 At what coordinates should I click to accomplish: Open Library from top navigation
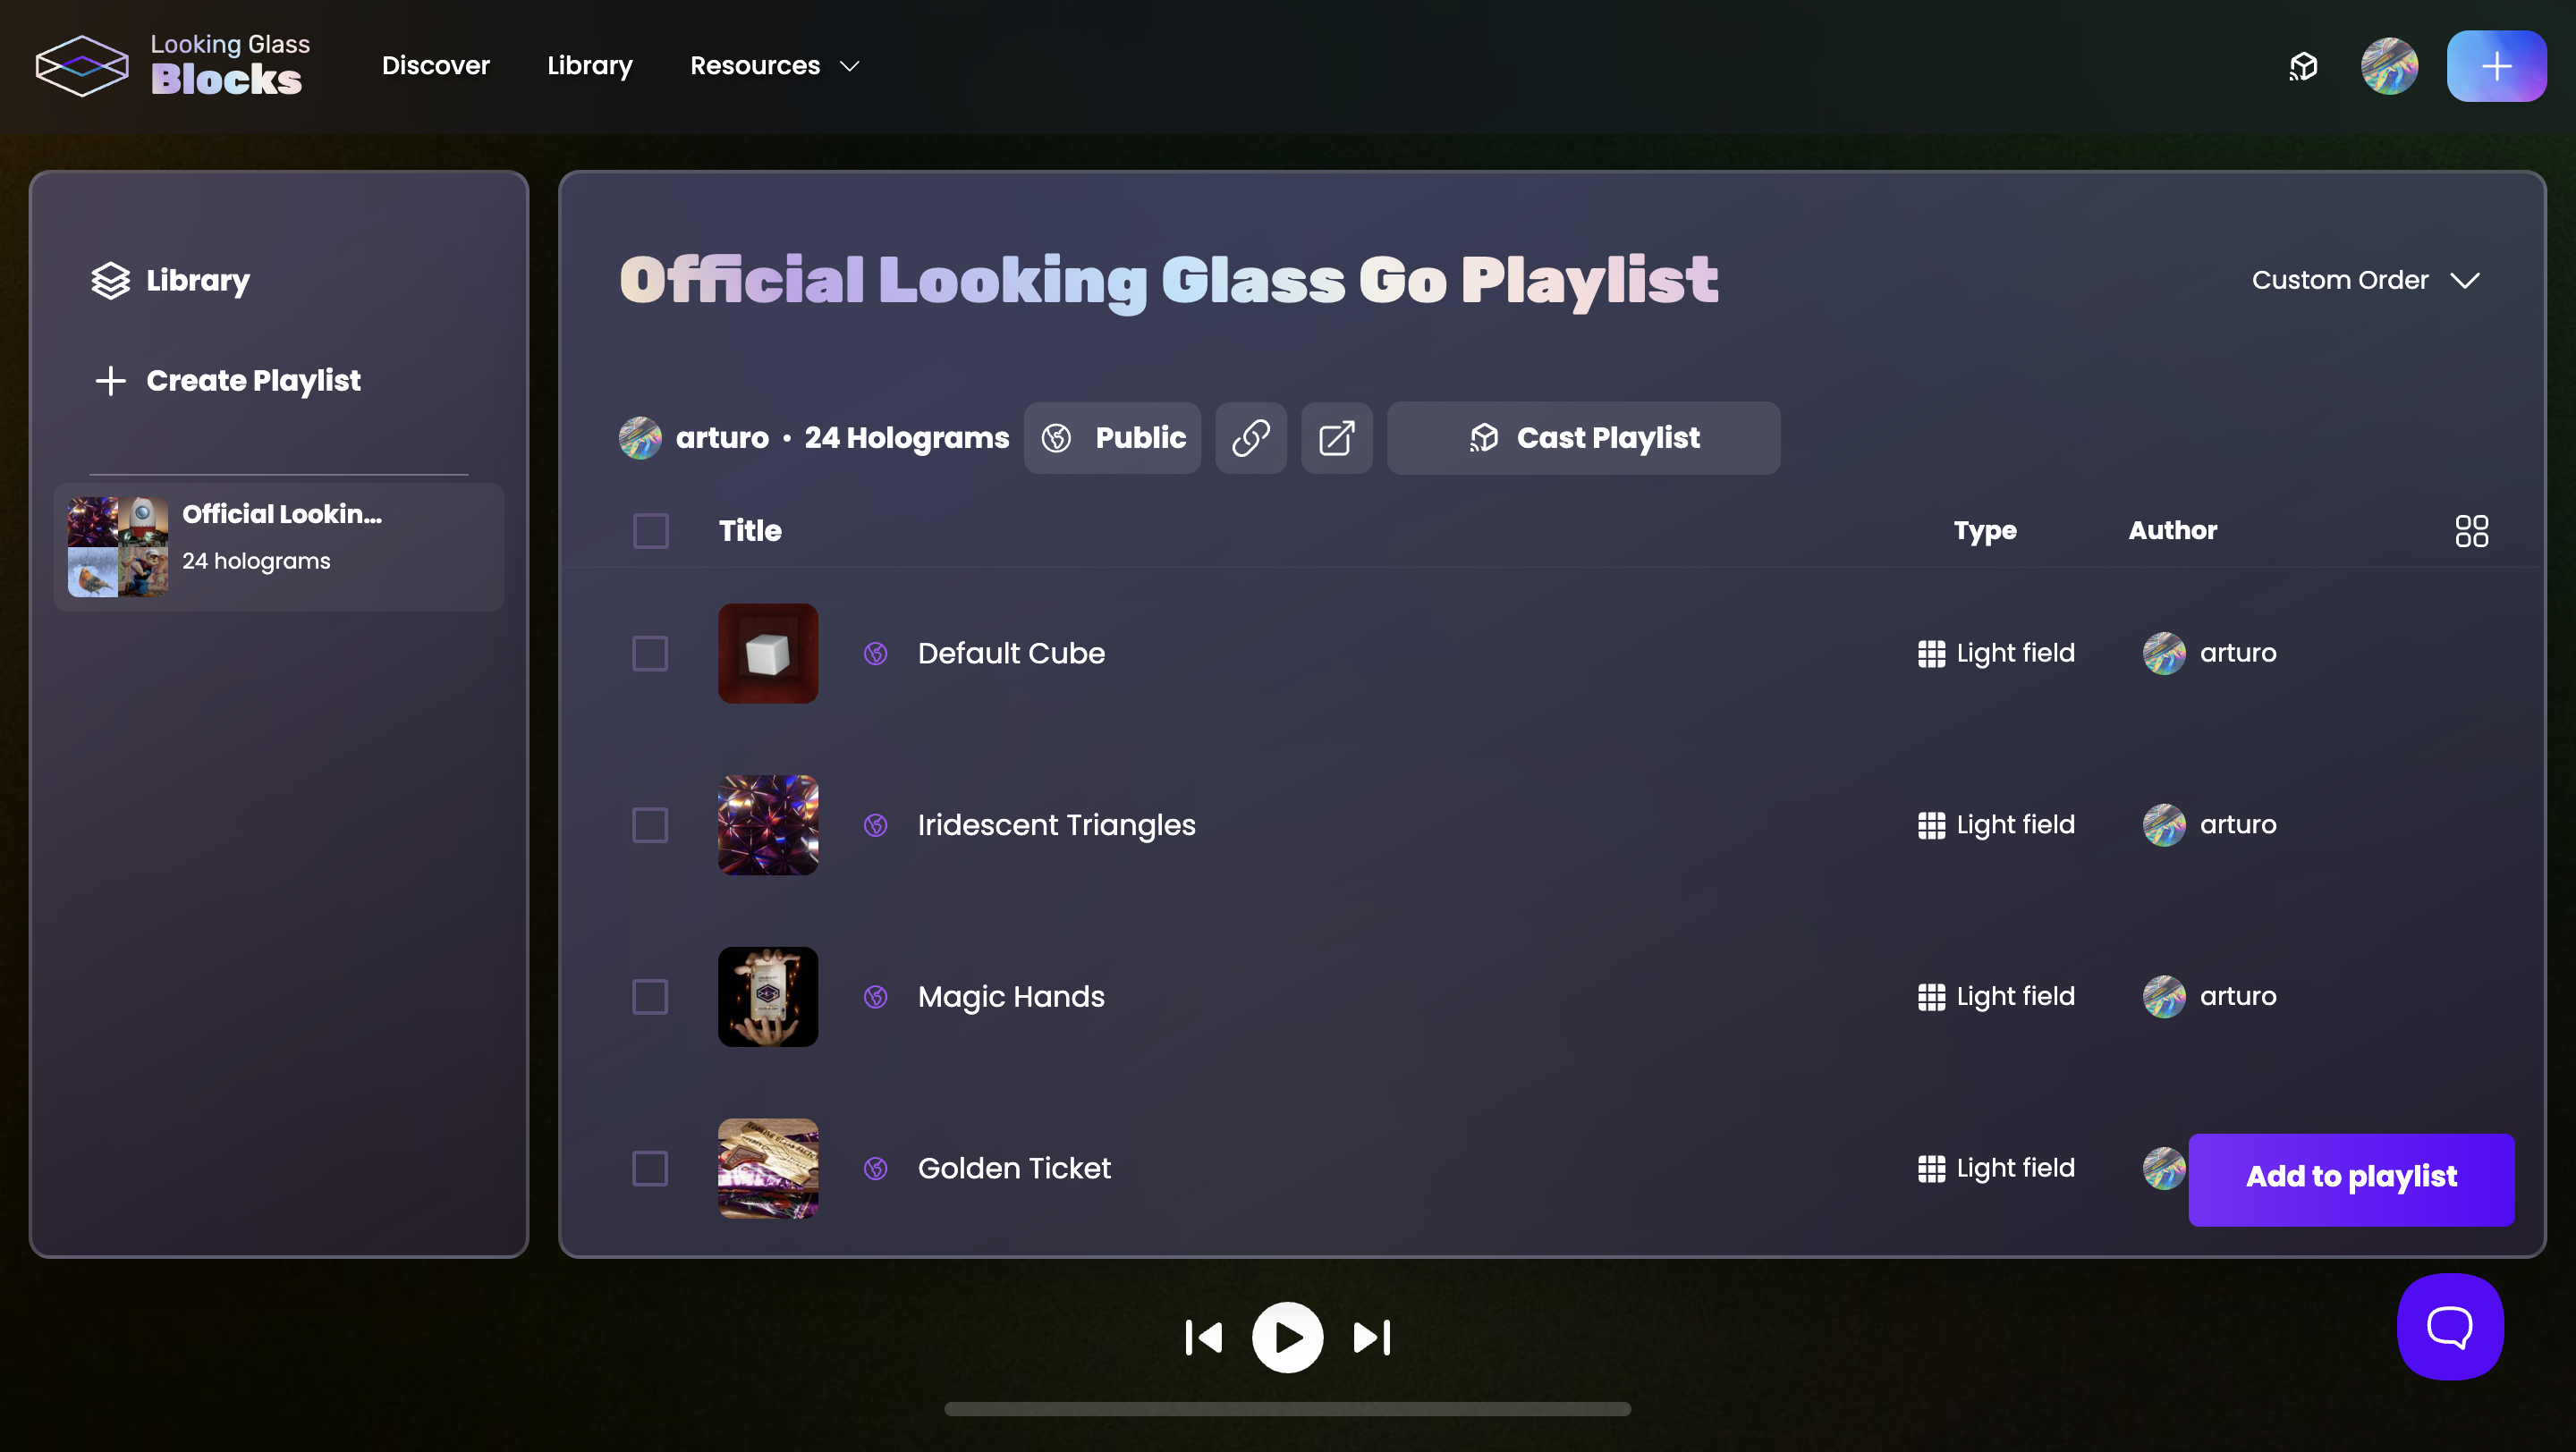point(589,66)
